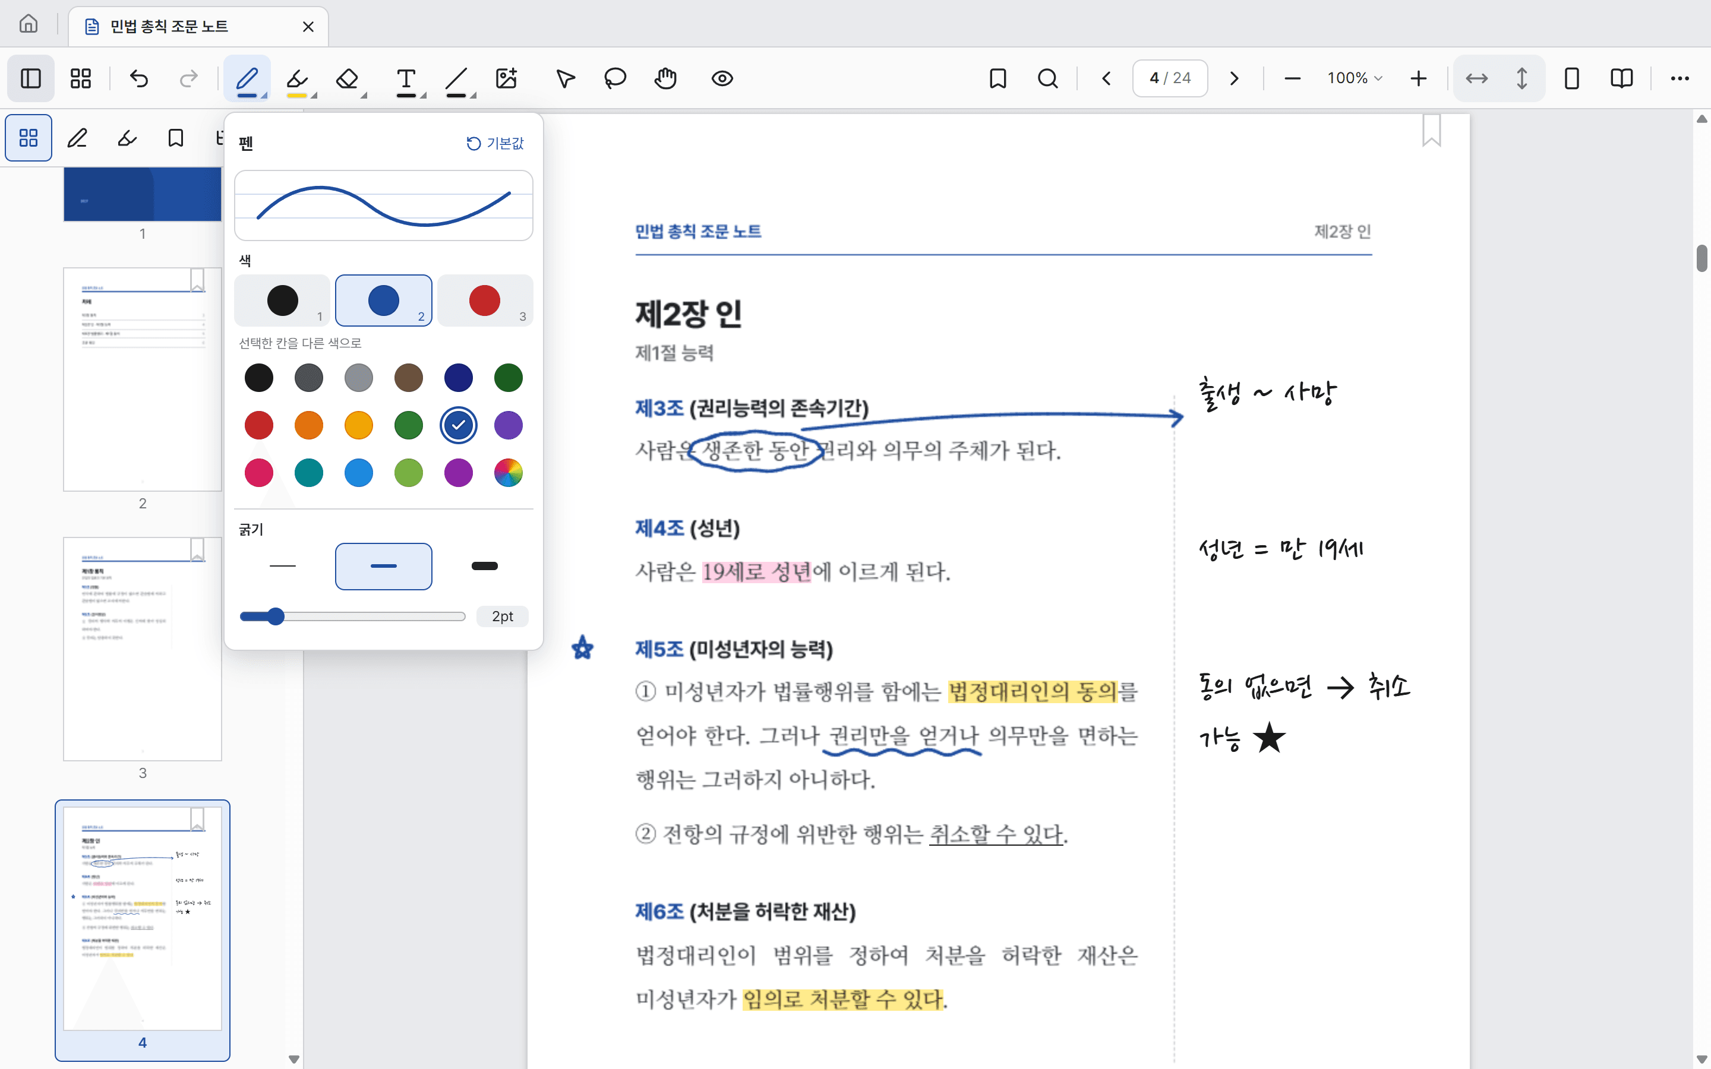Image resolution: width=1711 pixels, height=1069 pixels.
Task: Activate the hand pan tool
Action: pos(665,78)
